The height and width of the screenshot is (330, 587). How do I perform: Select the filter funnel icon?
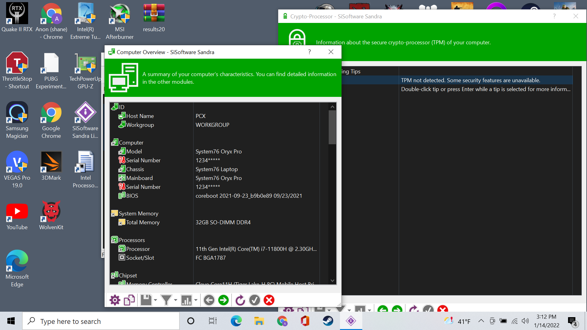(x=166, y=300)
